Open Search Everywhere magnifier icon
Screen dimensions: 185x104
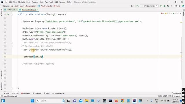point(176,6)
